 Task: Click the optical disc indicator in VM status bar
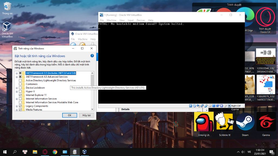coord(194,106)
